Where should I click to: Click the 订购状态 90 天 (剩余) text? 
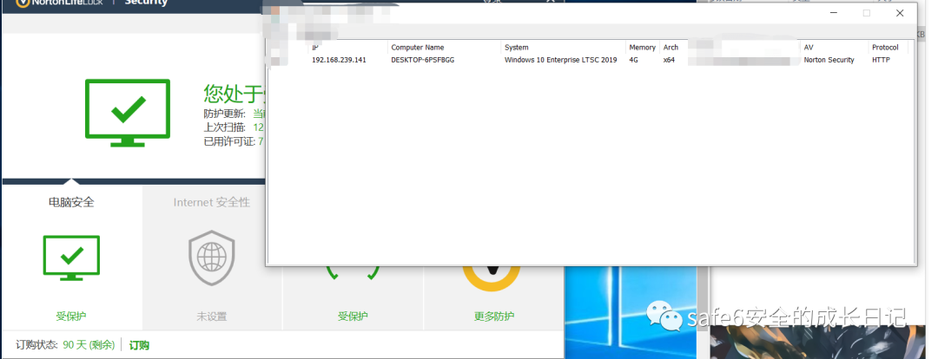click(x=65, y=345)
